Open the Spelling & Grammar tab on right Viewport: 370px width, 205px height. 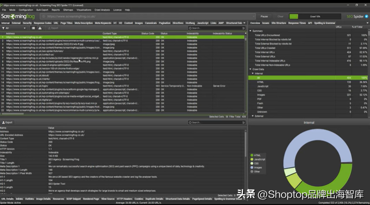(x=324, y=23)
